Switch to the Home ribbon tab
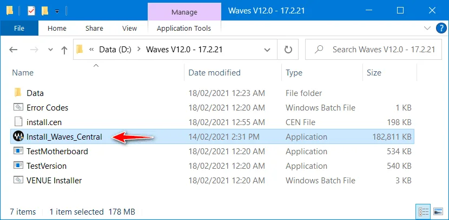This screenshot has width=449, height=220. pyautogui.click(x=57, y=28)
